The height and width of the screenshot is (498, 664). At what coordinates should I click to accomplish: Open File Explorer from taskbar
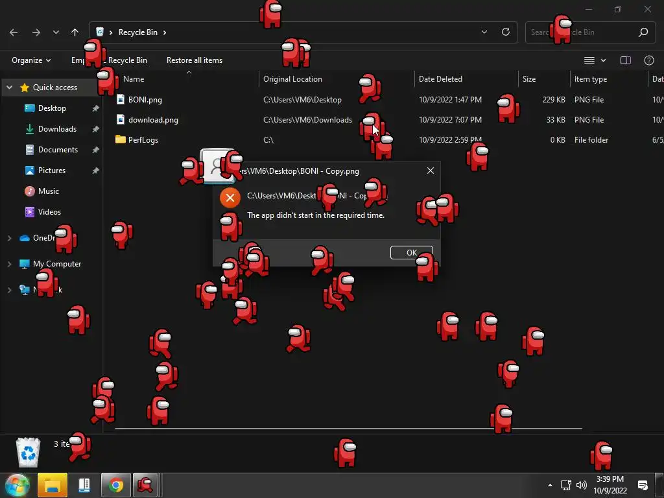click(x=53, y=485)
